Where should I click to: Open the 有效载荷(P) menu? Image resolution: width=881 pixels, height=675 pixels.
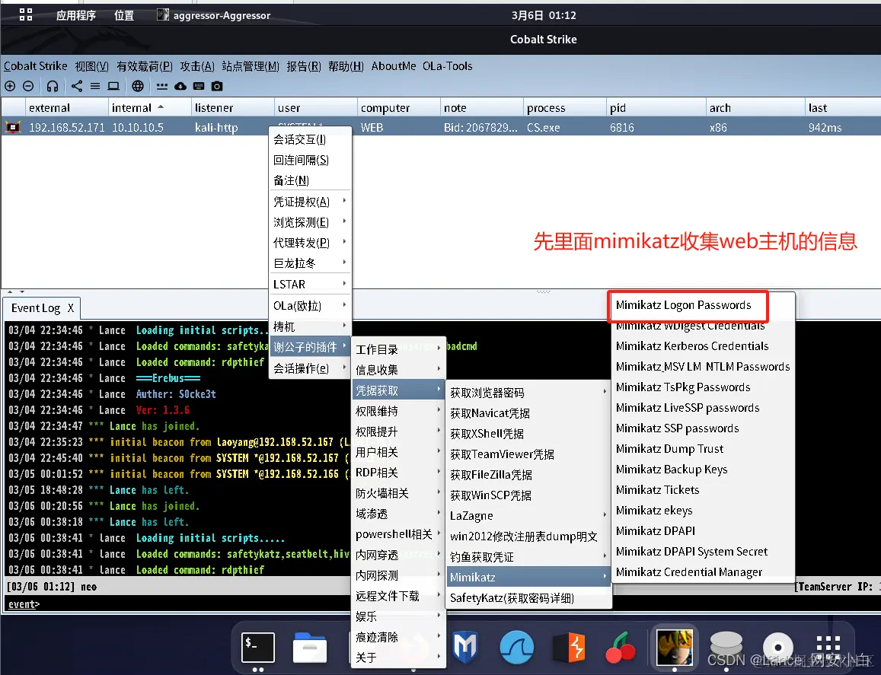pos(145,65)
